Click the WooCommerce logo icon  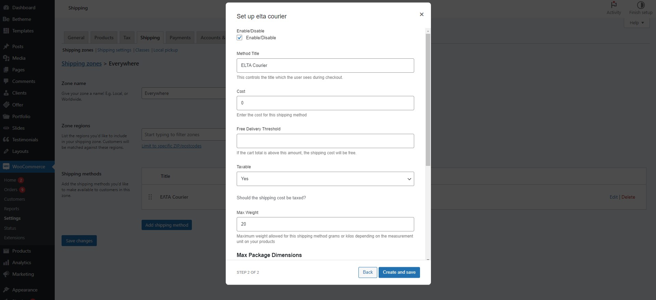pyautogui.click(x=6, y=167)
